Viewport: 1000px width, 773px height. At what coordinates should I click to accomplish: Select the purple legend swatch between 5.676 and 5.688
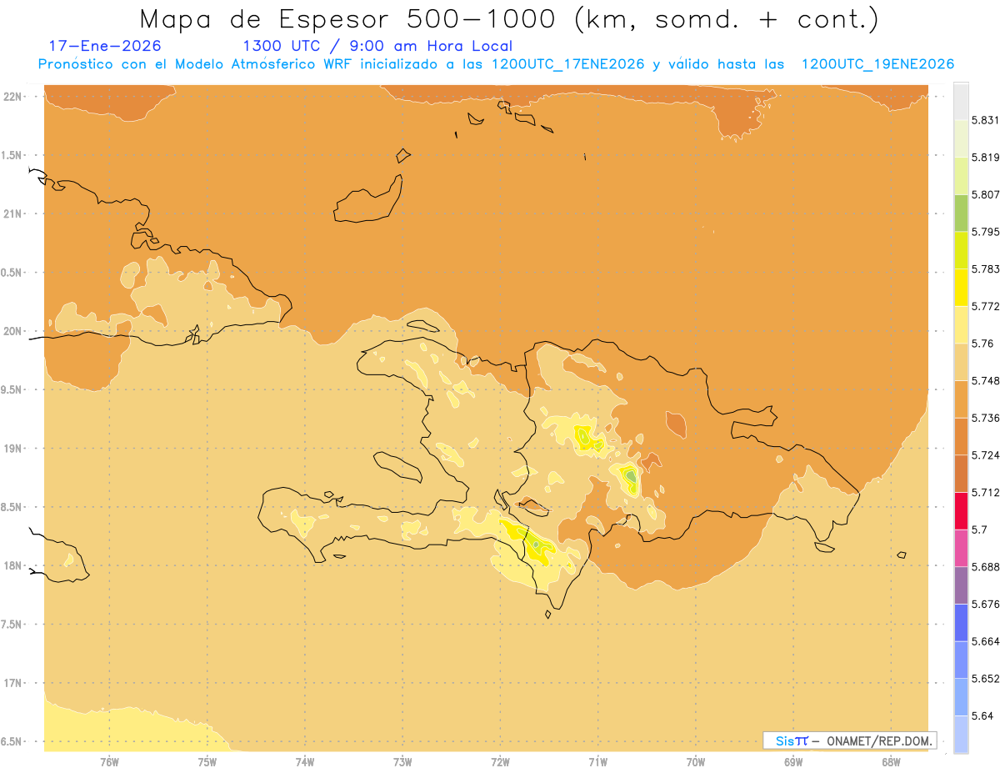pos(961,585)
